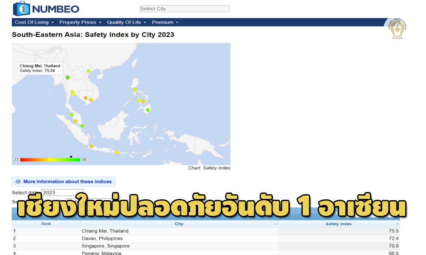Click the Hanoi marker in northern Vietnam
Viewport: 426px width, 255px height.
88,71
